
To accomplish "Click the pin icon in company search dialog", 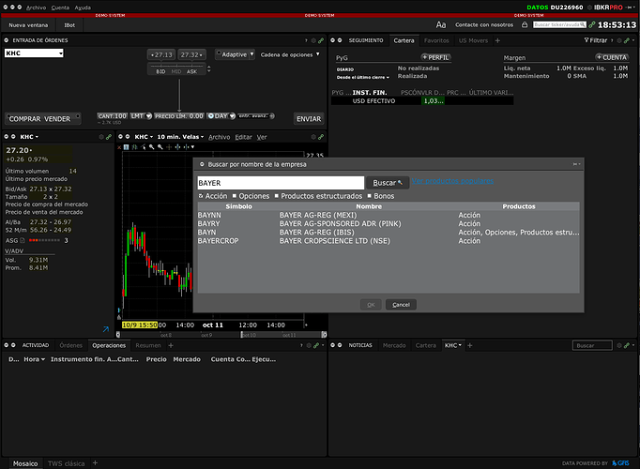I will coord(575,164).
